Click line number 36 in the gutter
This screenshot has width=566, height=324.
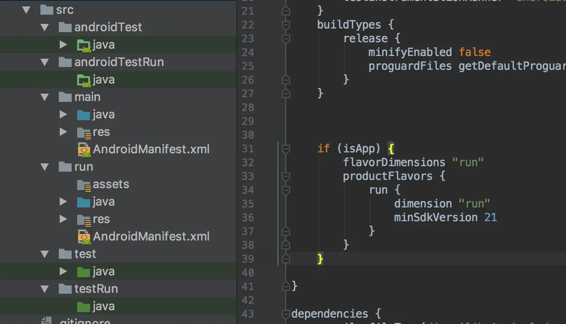[x=248, y=218]
